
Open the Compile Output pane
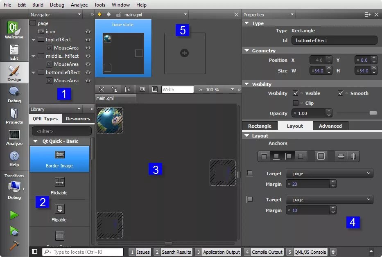click(264, 252)
